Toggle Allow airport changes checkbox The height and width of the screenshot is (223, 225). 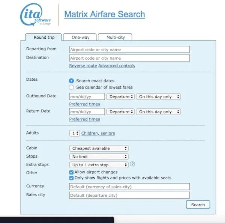[x=71, y=172]
